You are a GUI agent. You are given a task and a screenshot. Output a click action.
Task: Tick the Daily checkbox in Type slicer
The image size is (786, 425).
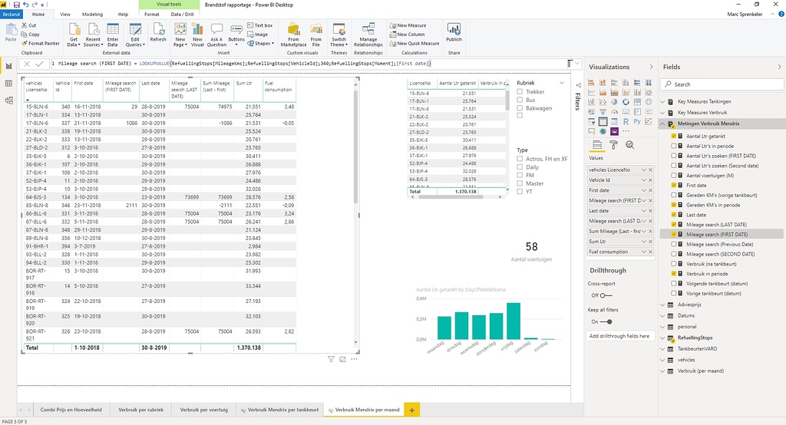[x=520, y=166]
